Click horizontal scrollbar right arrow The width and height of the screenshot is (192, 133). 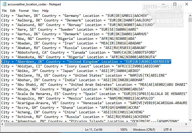(186, 124)
